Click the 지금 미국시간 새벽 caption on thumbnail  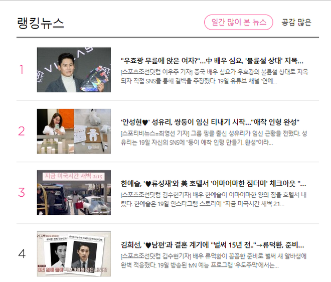click(x=73, y=176)
